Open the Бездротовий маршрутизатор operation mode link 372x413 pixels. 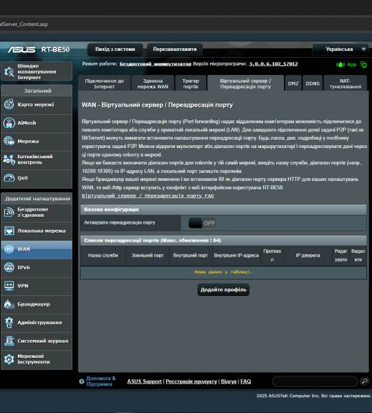pyautogui.click(x=155, y=64)
